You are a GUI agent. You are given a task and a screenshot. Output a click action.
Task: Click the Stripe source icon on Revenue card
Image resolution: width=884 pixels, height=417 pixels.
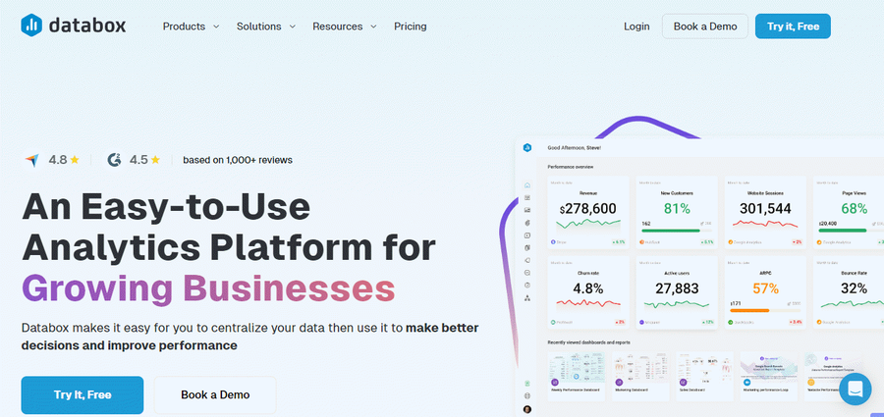553,241
